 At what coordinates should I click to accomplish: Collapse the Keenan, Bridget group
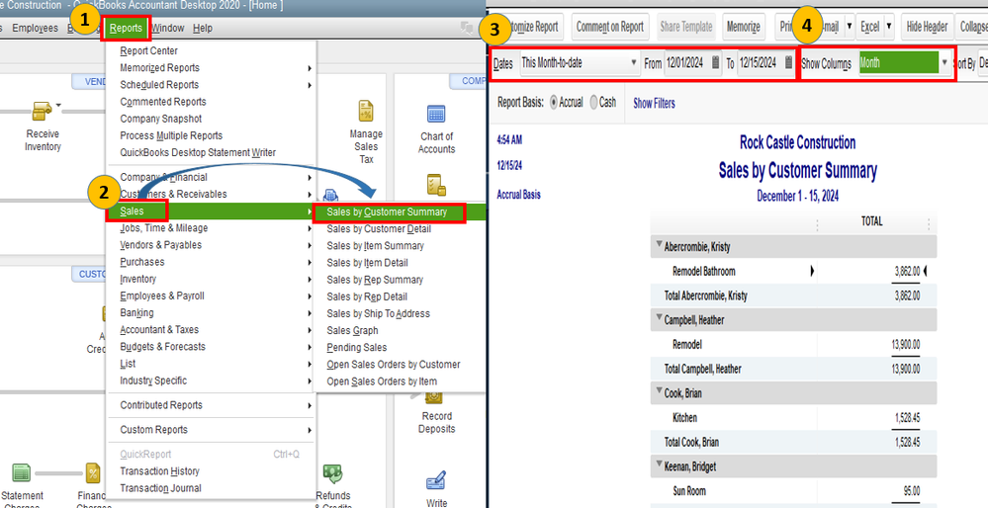pyautogui.click(x=659, y=466)
